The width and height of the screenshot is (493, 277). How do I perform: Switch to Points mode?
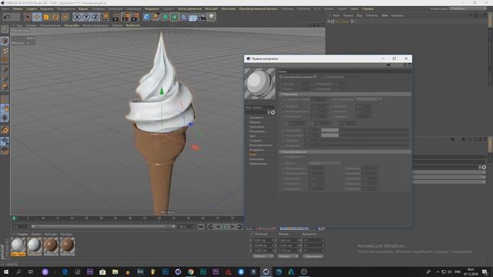pos(5,69)
